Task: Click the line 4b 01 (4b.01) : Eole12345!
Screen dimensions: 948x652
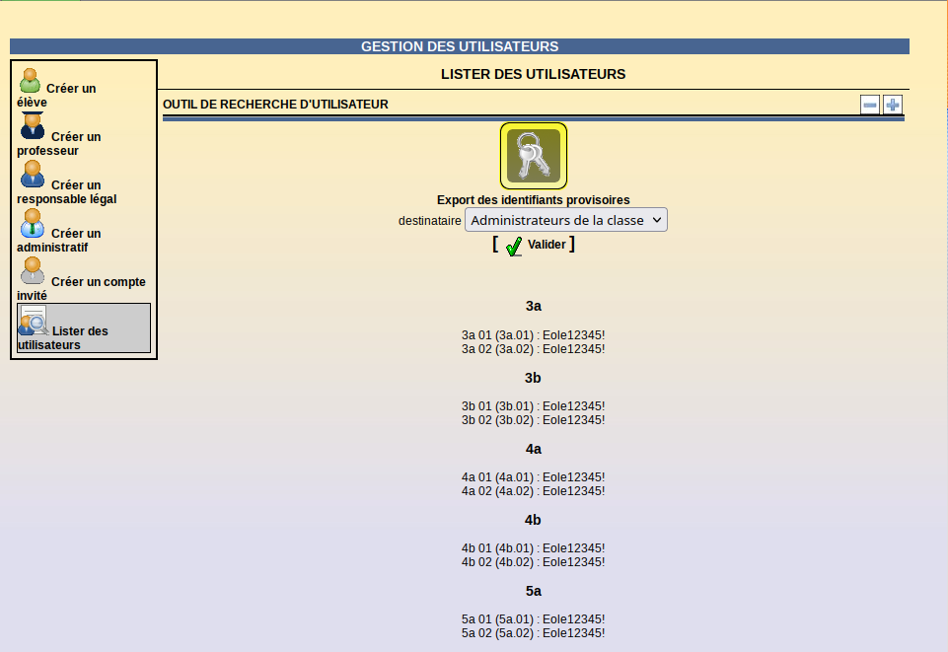Action: (534, 548)
